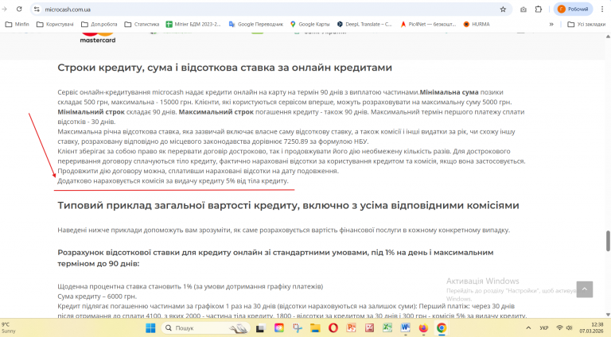Open the Google Переводчик bookmark
611x337 pixels.
(256, 24)
